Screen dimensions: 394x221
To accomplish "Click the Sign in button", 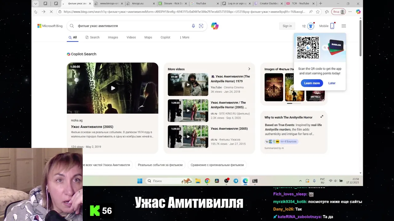I will point(287,26).
